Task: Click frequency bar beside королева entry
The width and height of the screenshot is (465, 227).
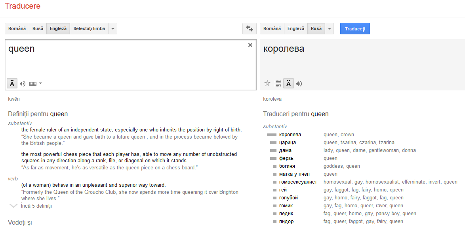Action: tap(272, 135)
